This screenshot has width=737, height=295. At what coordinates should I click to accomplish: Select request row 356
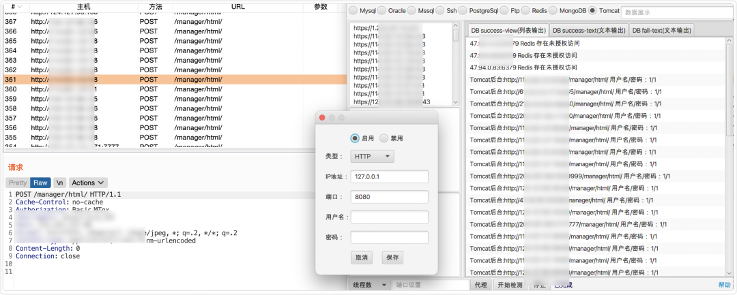click(x=174, y=127)
